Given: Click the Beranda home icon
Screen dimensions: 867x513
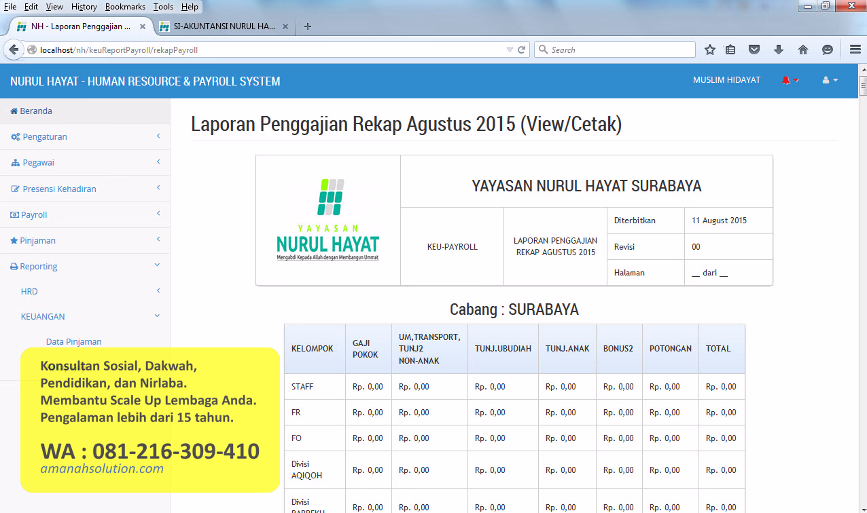Looking at the screenshot, I should tap(14, 111).
